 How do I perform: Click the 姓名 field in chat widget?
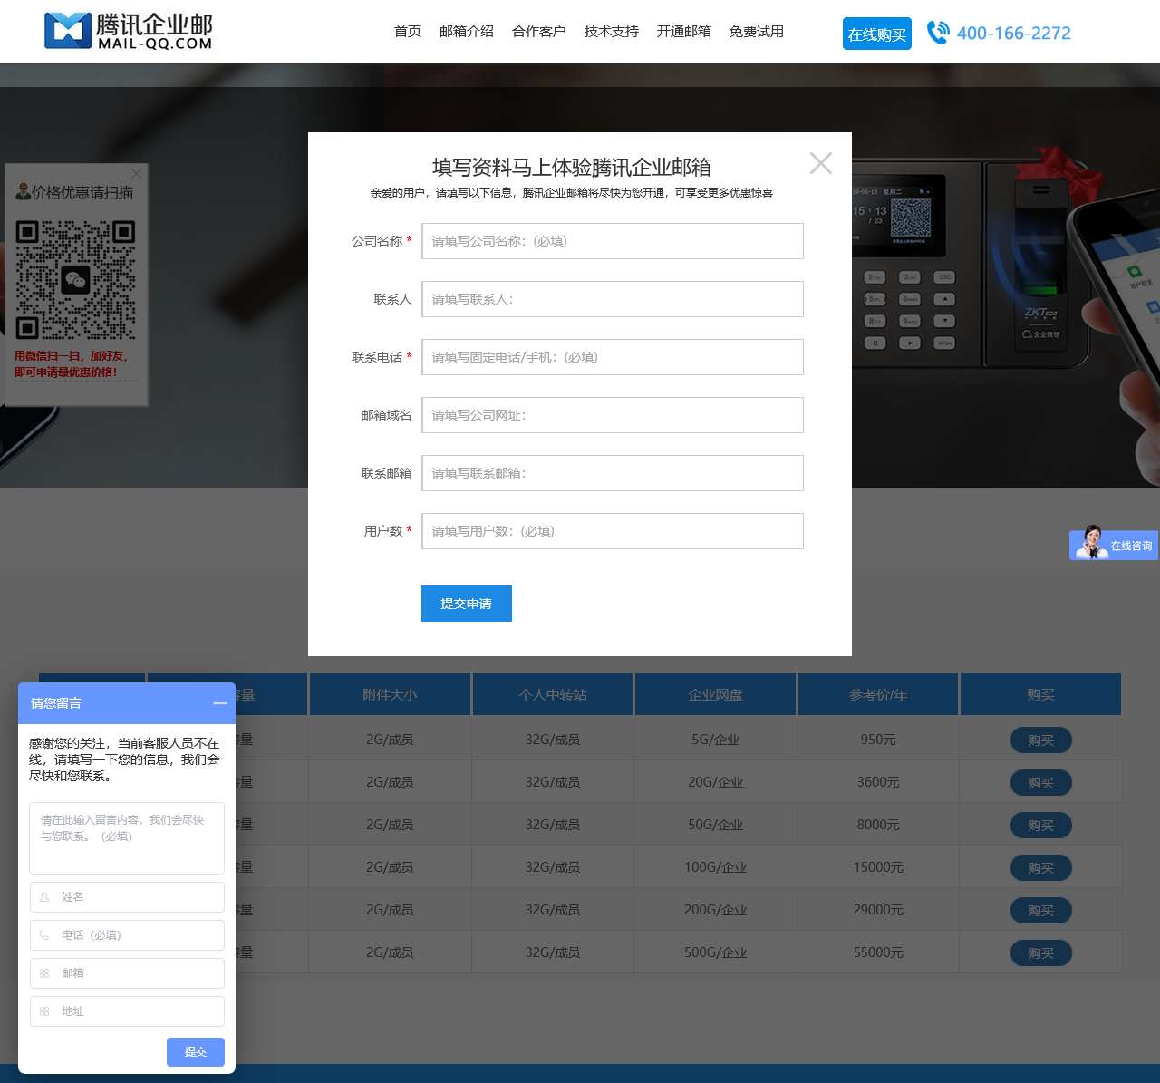[x=127, y=897]
